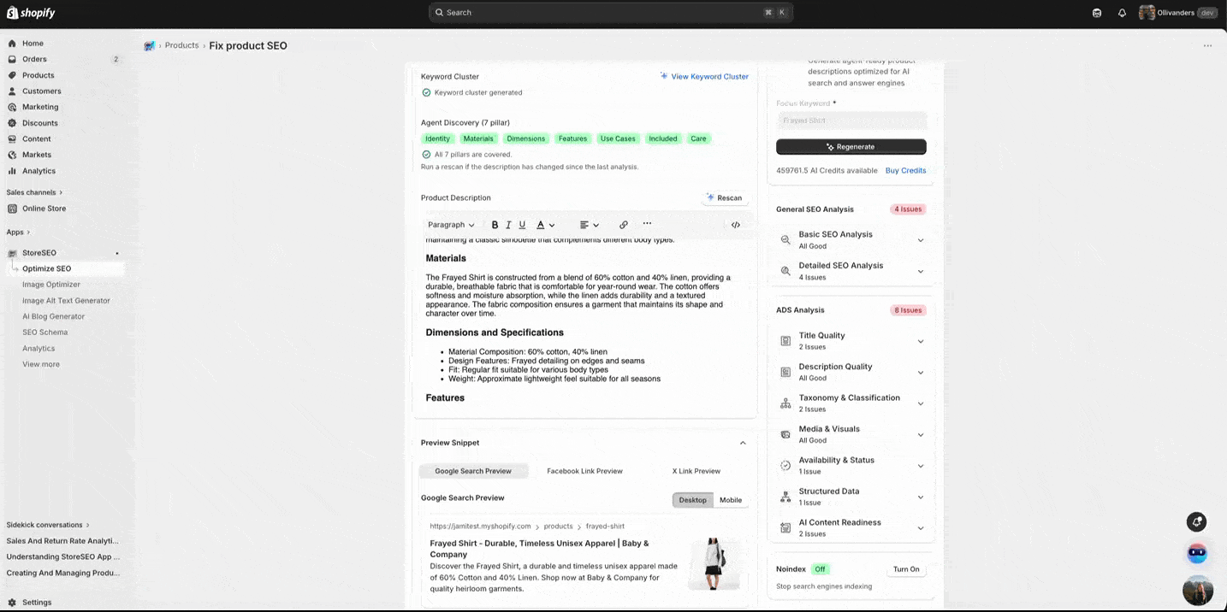Turn on the Noindex setting
The image size is (1227, 612).
pos(905,568)
